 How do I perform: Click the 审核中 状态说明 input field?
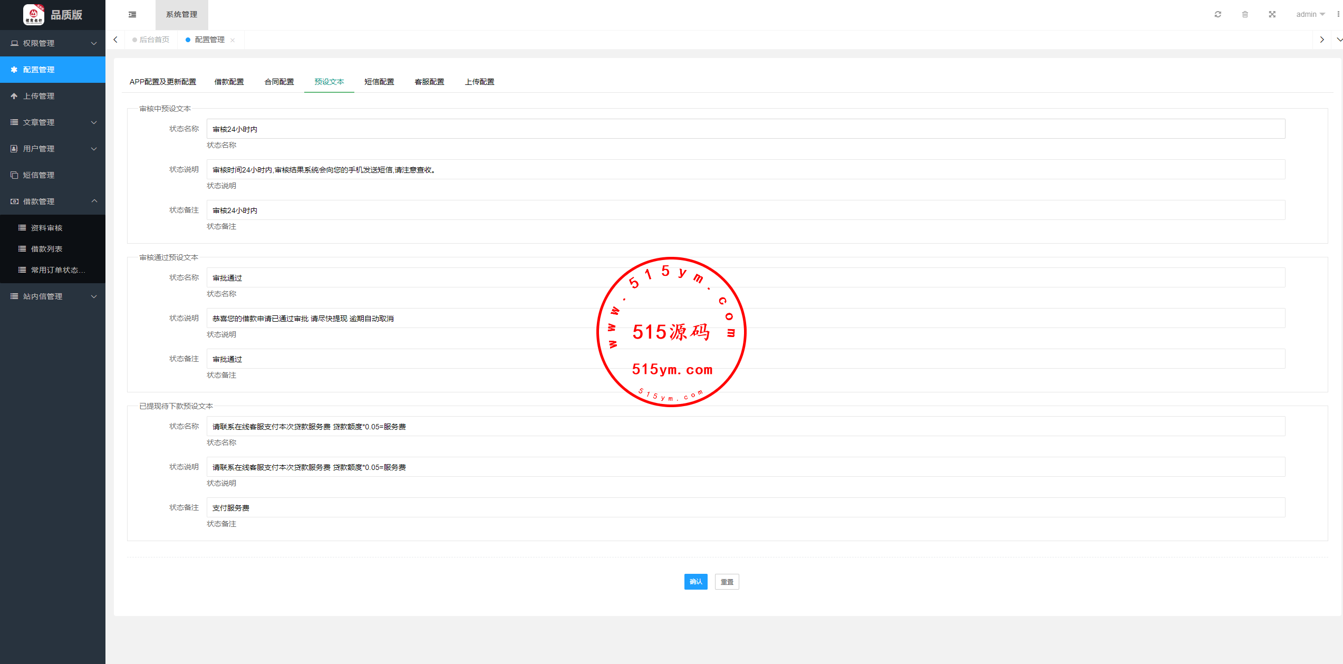click(745, 170)
